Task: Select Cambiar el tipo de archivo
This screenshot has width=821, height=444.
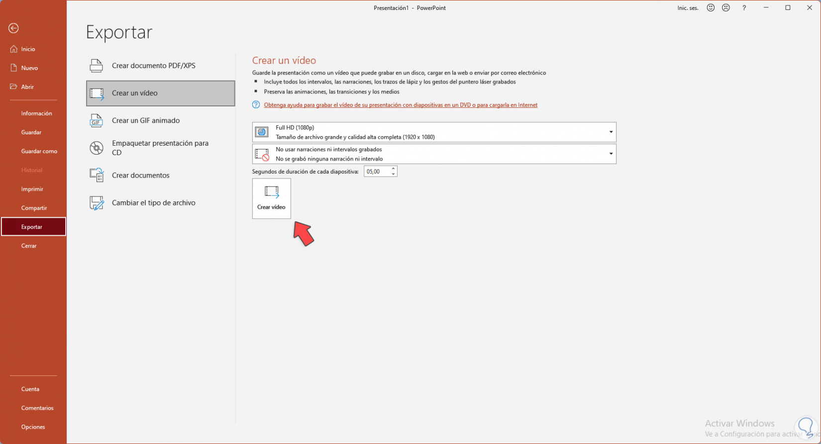Action: tap(161, 203)
